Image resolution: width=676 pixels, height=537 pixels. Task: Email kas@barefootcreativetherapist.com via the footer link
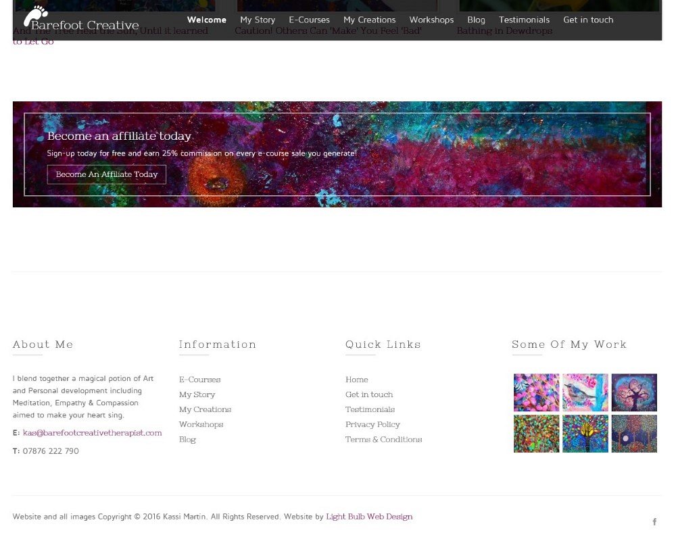pyautogui.click(x=93, y=432)
